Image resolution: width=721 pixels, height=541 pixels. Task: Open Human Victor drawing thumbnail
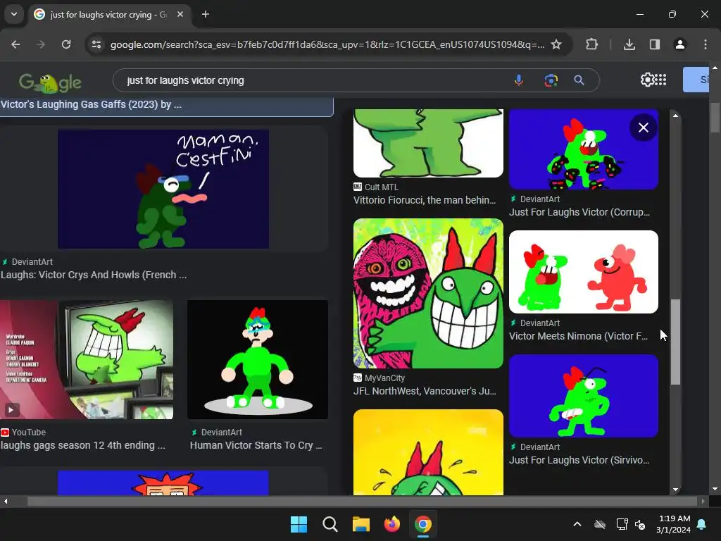(x=258, y=359)
